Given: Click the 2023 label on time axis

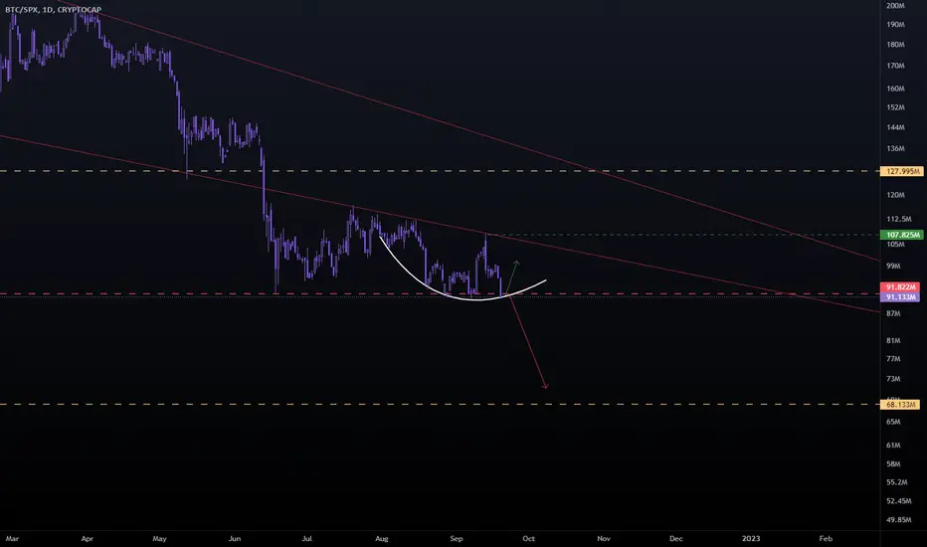Looking at the screenshot, I should [x=751, y=539].
